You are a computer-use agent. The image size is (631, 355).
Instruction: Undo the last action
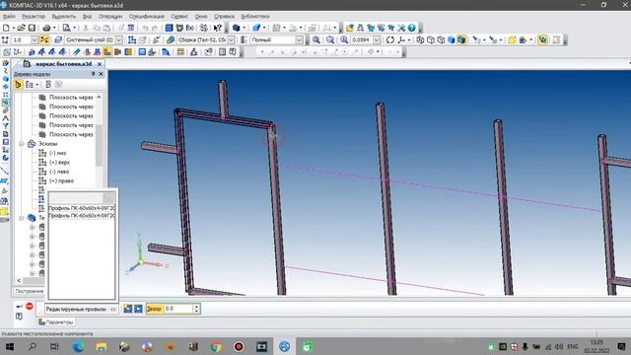[x=145, y=28]
